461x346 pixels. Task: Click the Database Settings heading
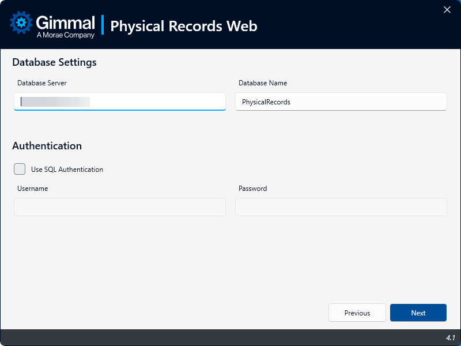pyautogui.click(x=54, y=62)
